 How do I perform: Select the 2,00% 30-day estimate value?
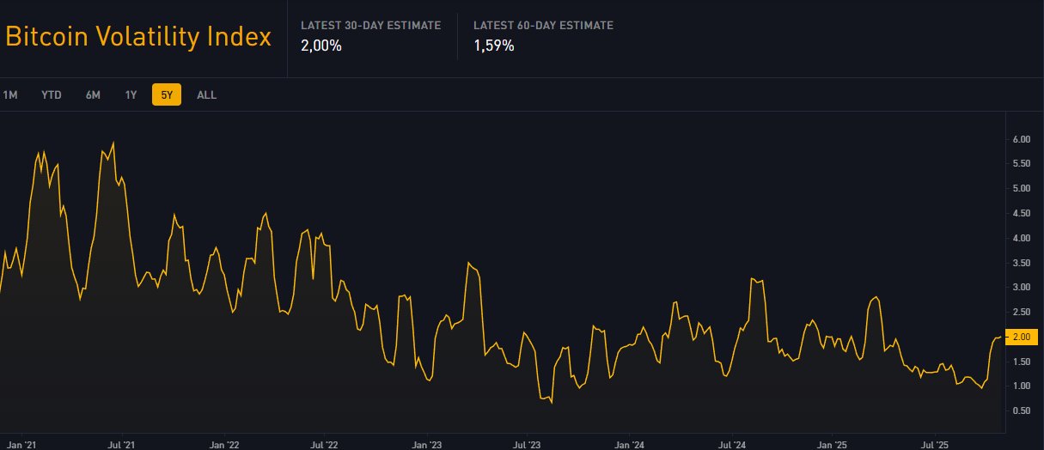tap(321, 46)
